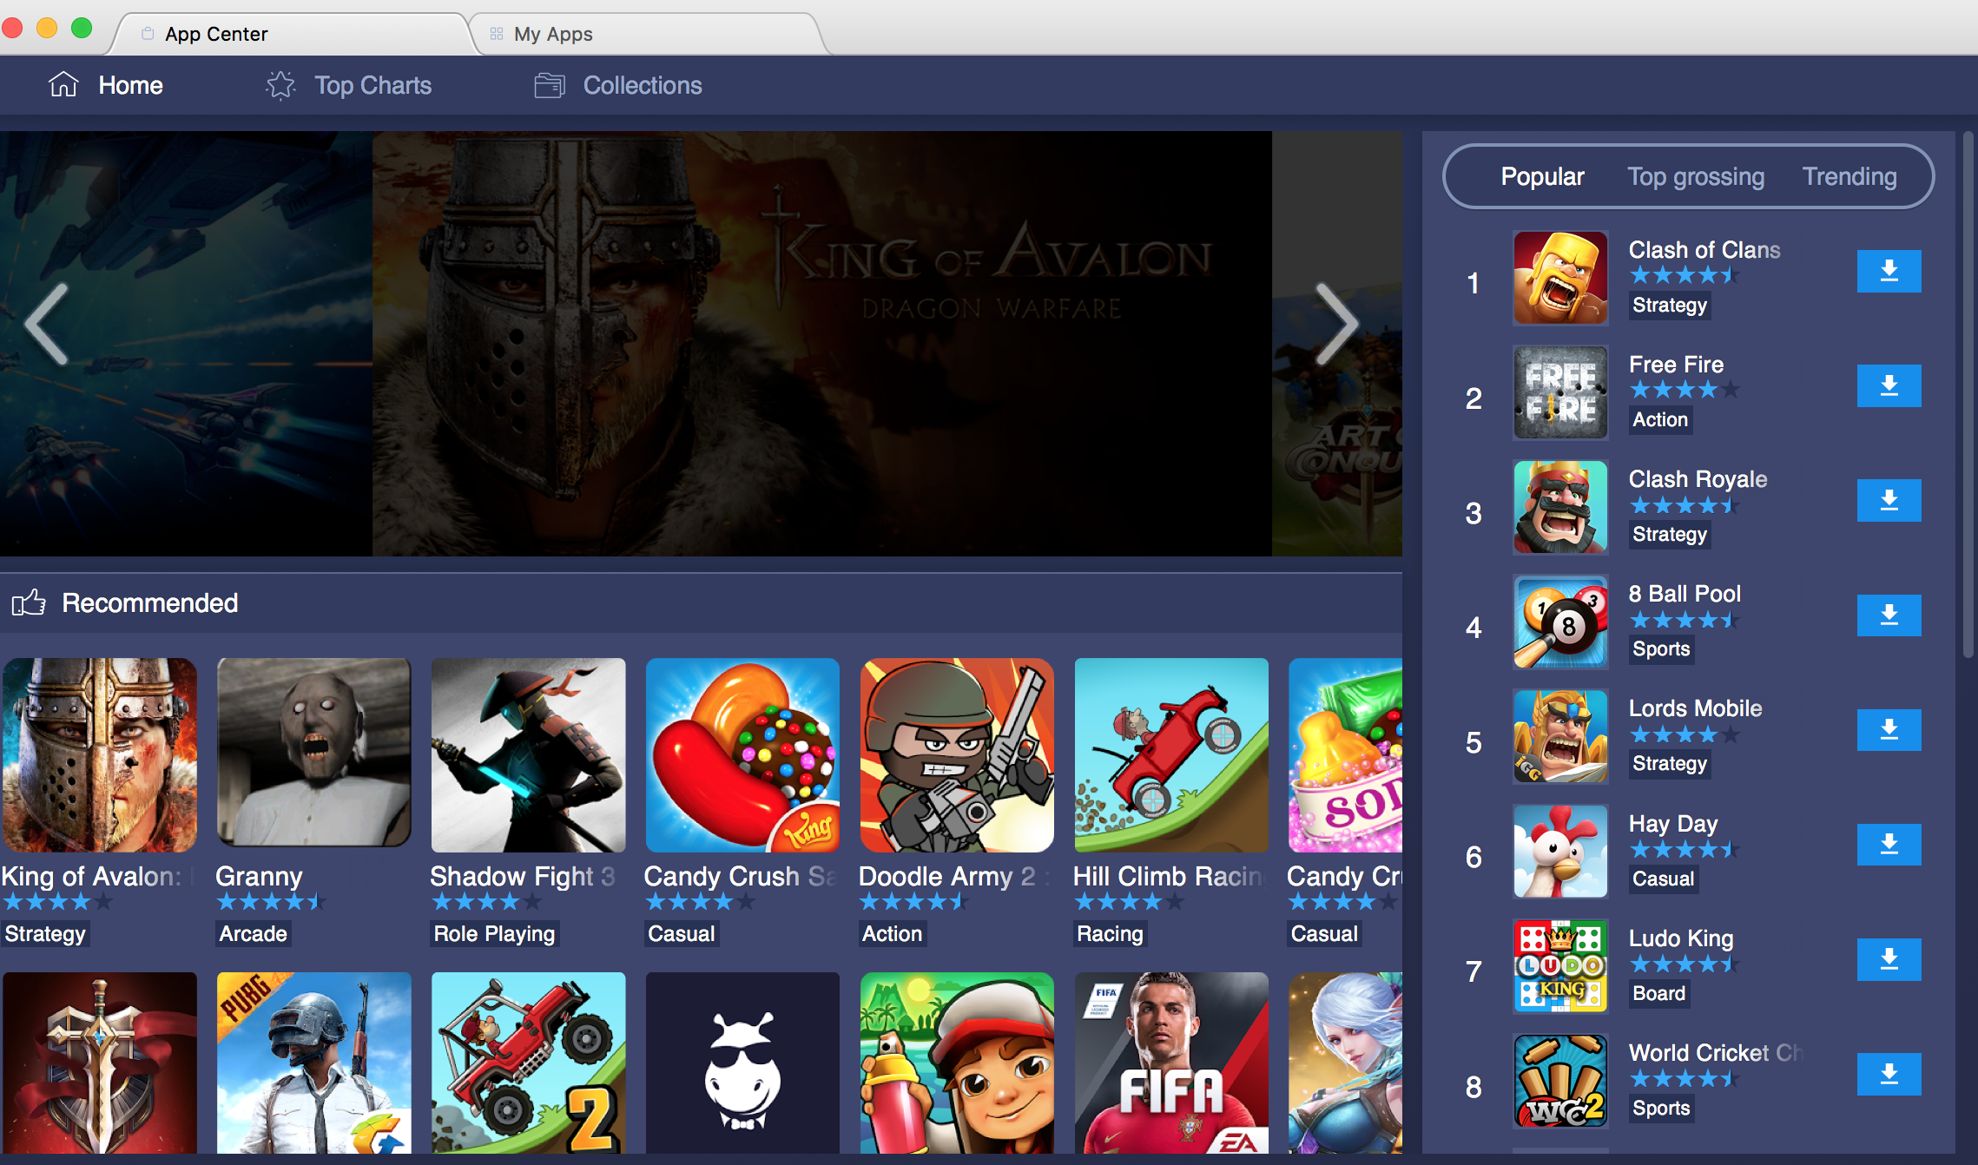Open the Collections tab
Viewport: 1978px width, 1165px height.
tap(643, 86)
